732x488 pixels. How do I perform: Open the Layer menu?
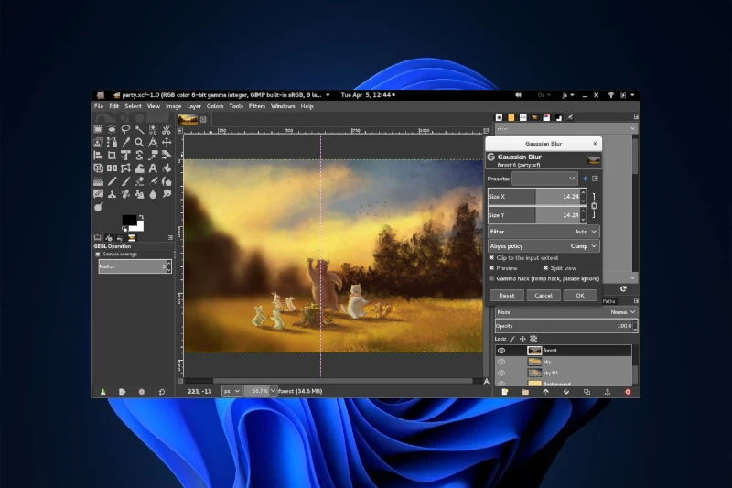[194, 106]
